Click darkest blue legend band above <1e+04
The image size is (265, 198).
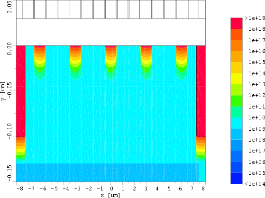[237, 178]
